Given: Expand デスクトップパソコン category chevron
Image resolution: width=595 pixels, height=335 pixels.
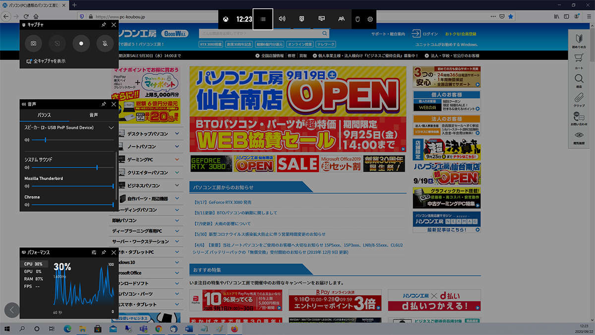Looking at the screenshot, I should coord(177,134).
